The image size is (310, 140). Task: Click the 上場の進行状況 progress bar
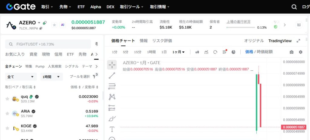tap(241, 28)
